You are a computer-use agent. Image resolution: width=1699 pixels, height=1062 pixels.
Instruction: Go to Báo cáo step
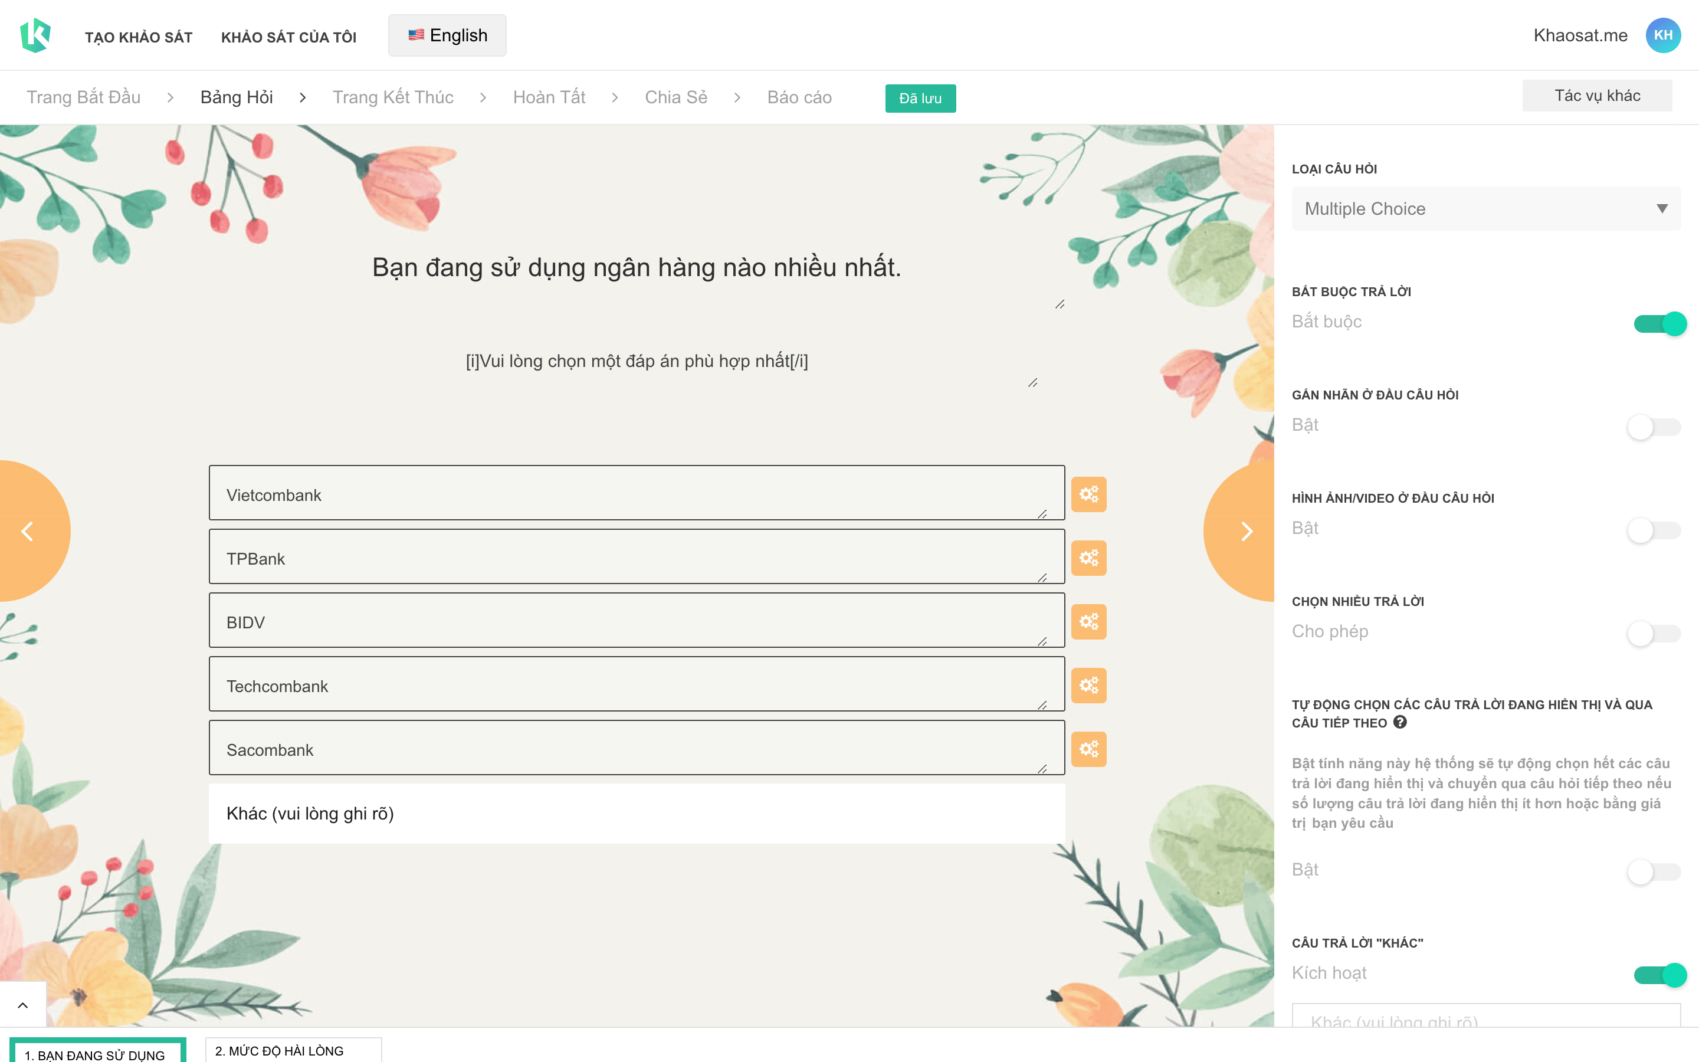(799, 97)
